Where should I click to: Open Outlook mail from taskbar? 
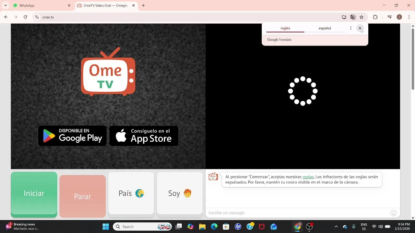274,227
